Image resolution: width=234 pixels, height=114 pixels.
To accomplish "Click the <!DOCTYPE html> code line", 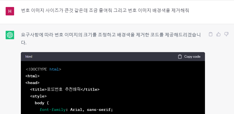I will [43, 69].
